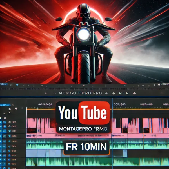Click the MIN text in title strip
Screen dimensions: 169x169
[x=124, y=93]
